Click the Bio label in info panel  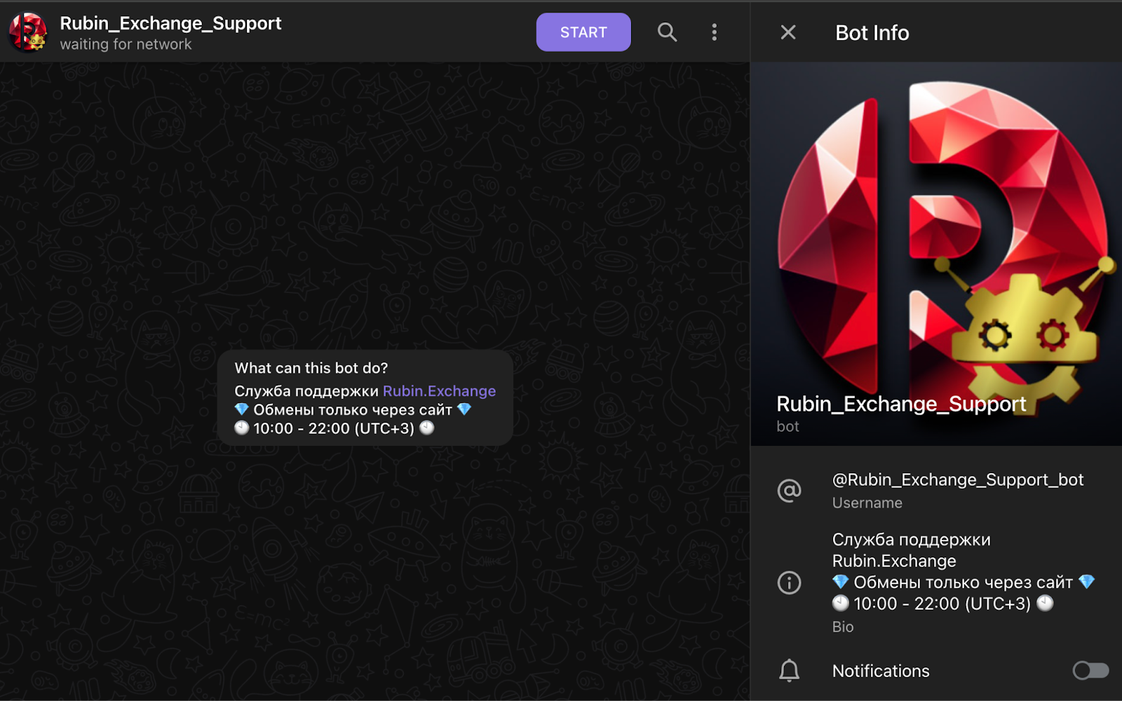tap(842, 627)
